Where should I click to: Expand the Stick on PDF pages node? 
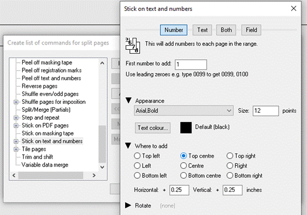[16, 125]
